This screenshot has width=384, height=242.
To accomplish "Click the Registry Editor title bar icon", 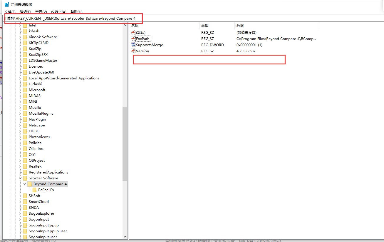I will tap(7, 4).
